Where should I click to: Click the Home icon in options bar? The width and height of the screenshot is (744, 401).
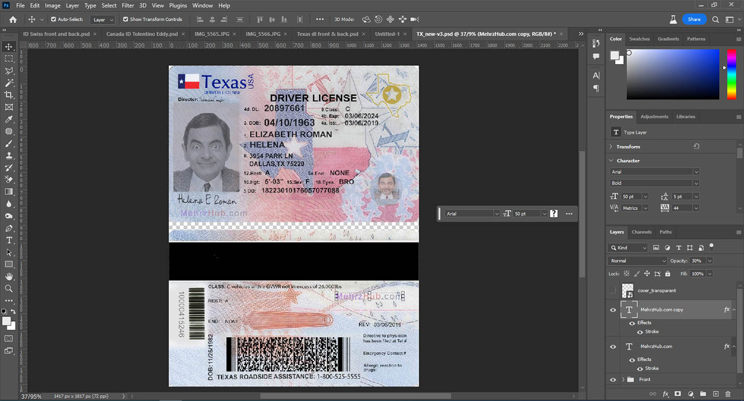(x=13, y=19)
